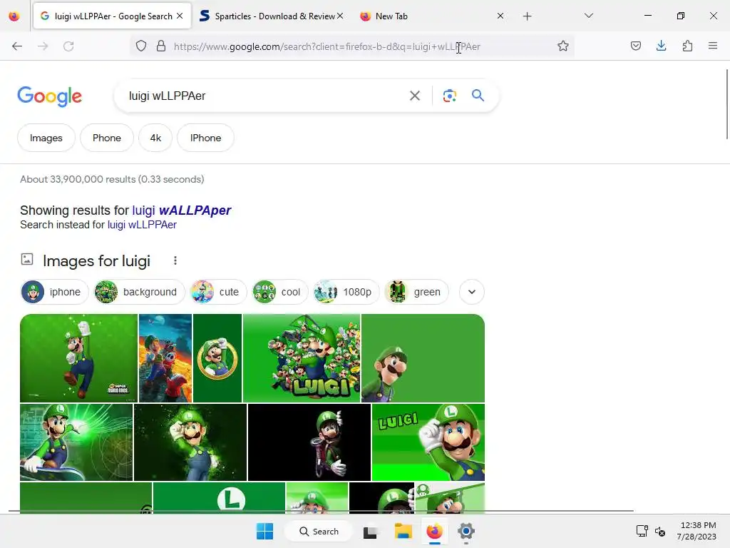
Task: Open Task View on the taskbar
Action: pyautogui.click(x=371, y=532)
